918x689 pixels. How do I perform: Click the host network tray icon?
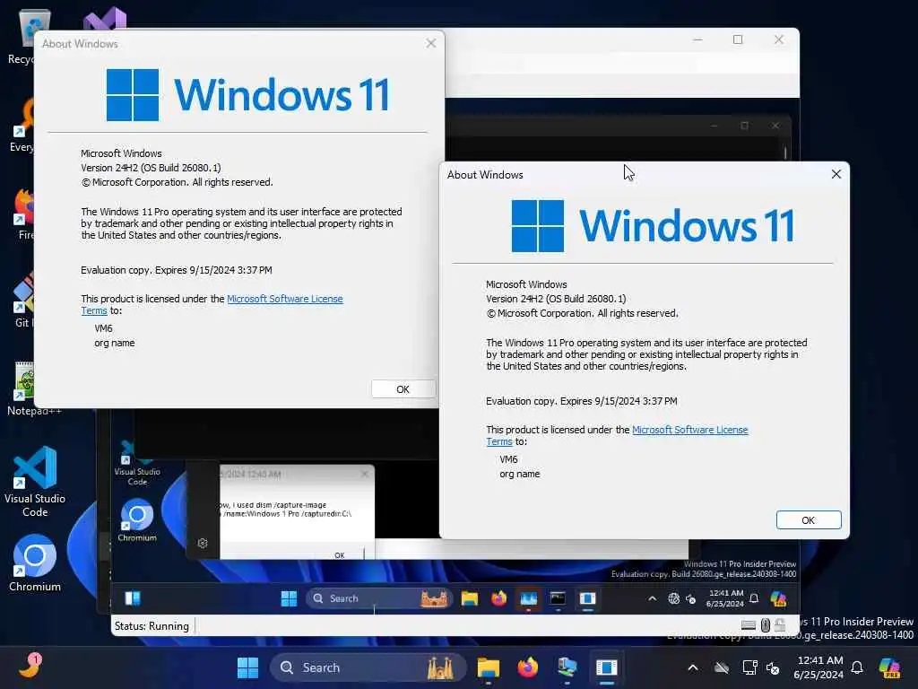[x=749, y=667]
